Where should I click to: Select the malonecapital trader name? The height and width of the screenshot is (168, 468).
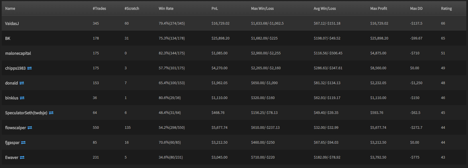point(18,53)
